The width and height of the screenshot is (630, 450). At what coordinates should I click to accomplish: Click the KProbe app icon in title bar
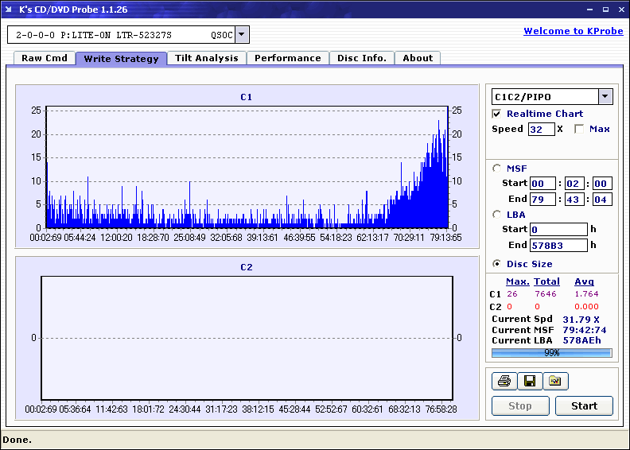(9, 9)
